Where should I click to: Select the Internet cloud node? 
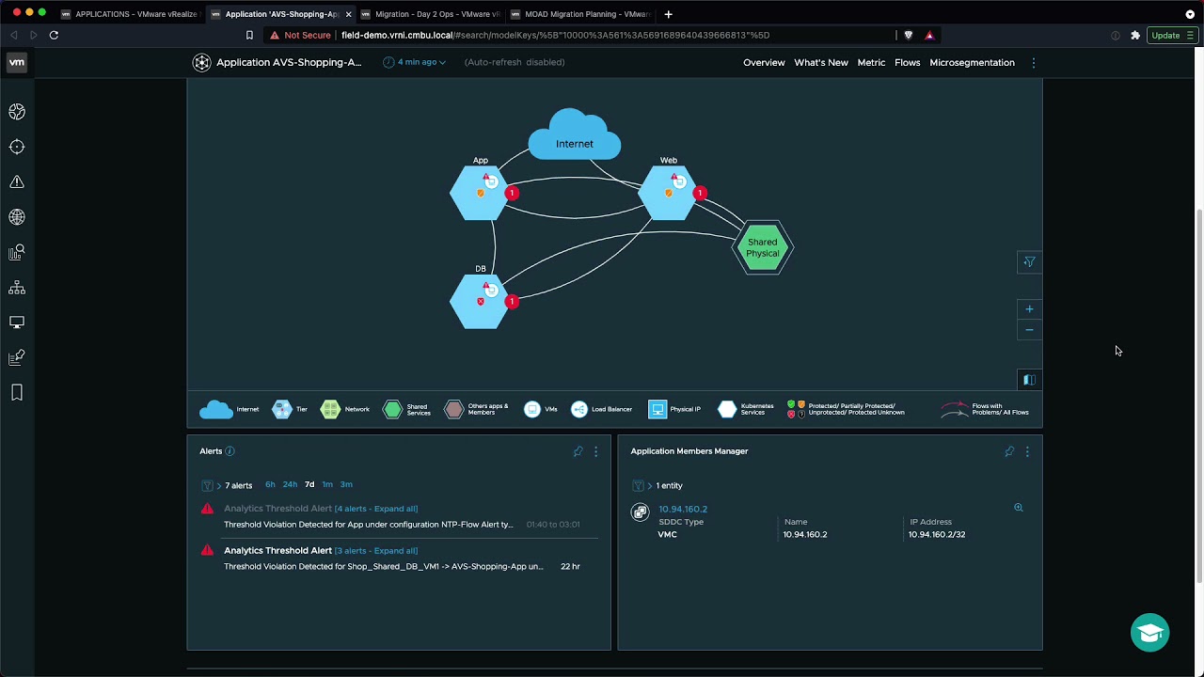click(x=574, y=135)
